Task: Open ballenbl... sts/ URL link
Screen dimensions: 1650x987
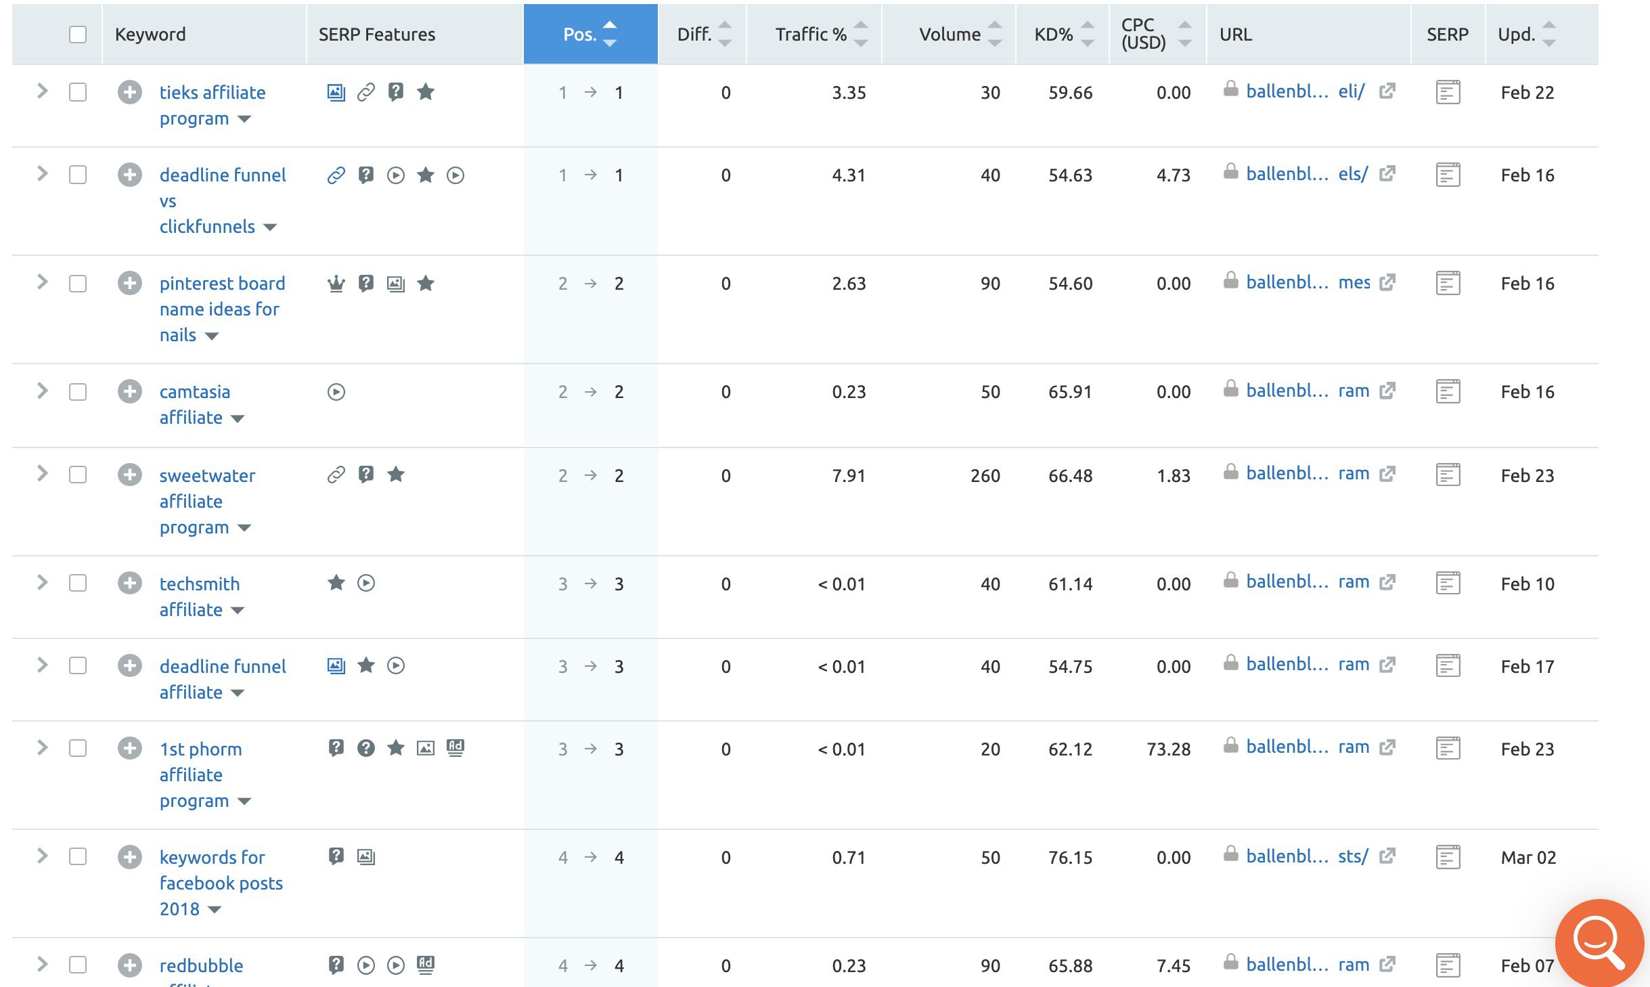Action: coord(1307,856)
